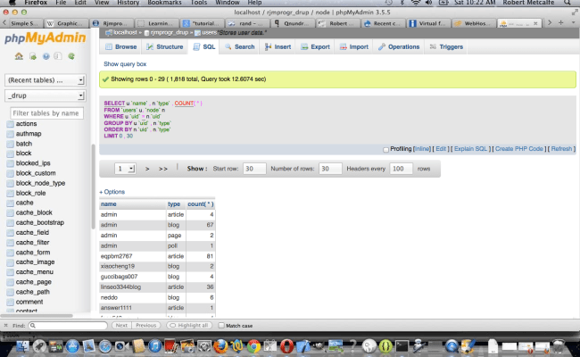Click the volume icon in menu bar

(428, 3)
